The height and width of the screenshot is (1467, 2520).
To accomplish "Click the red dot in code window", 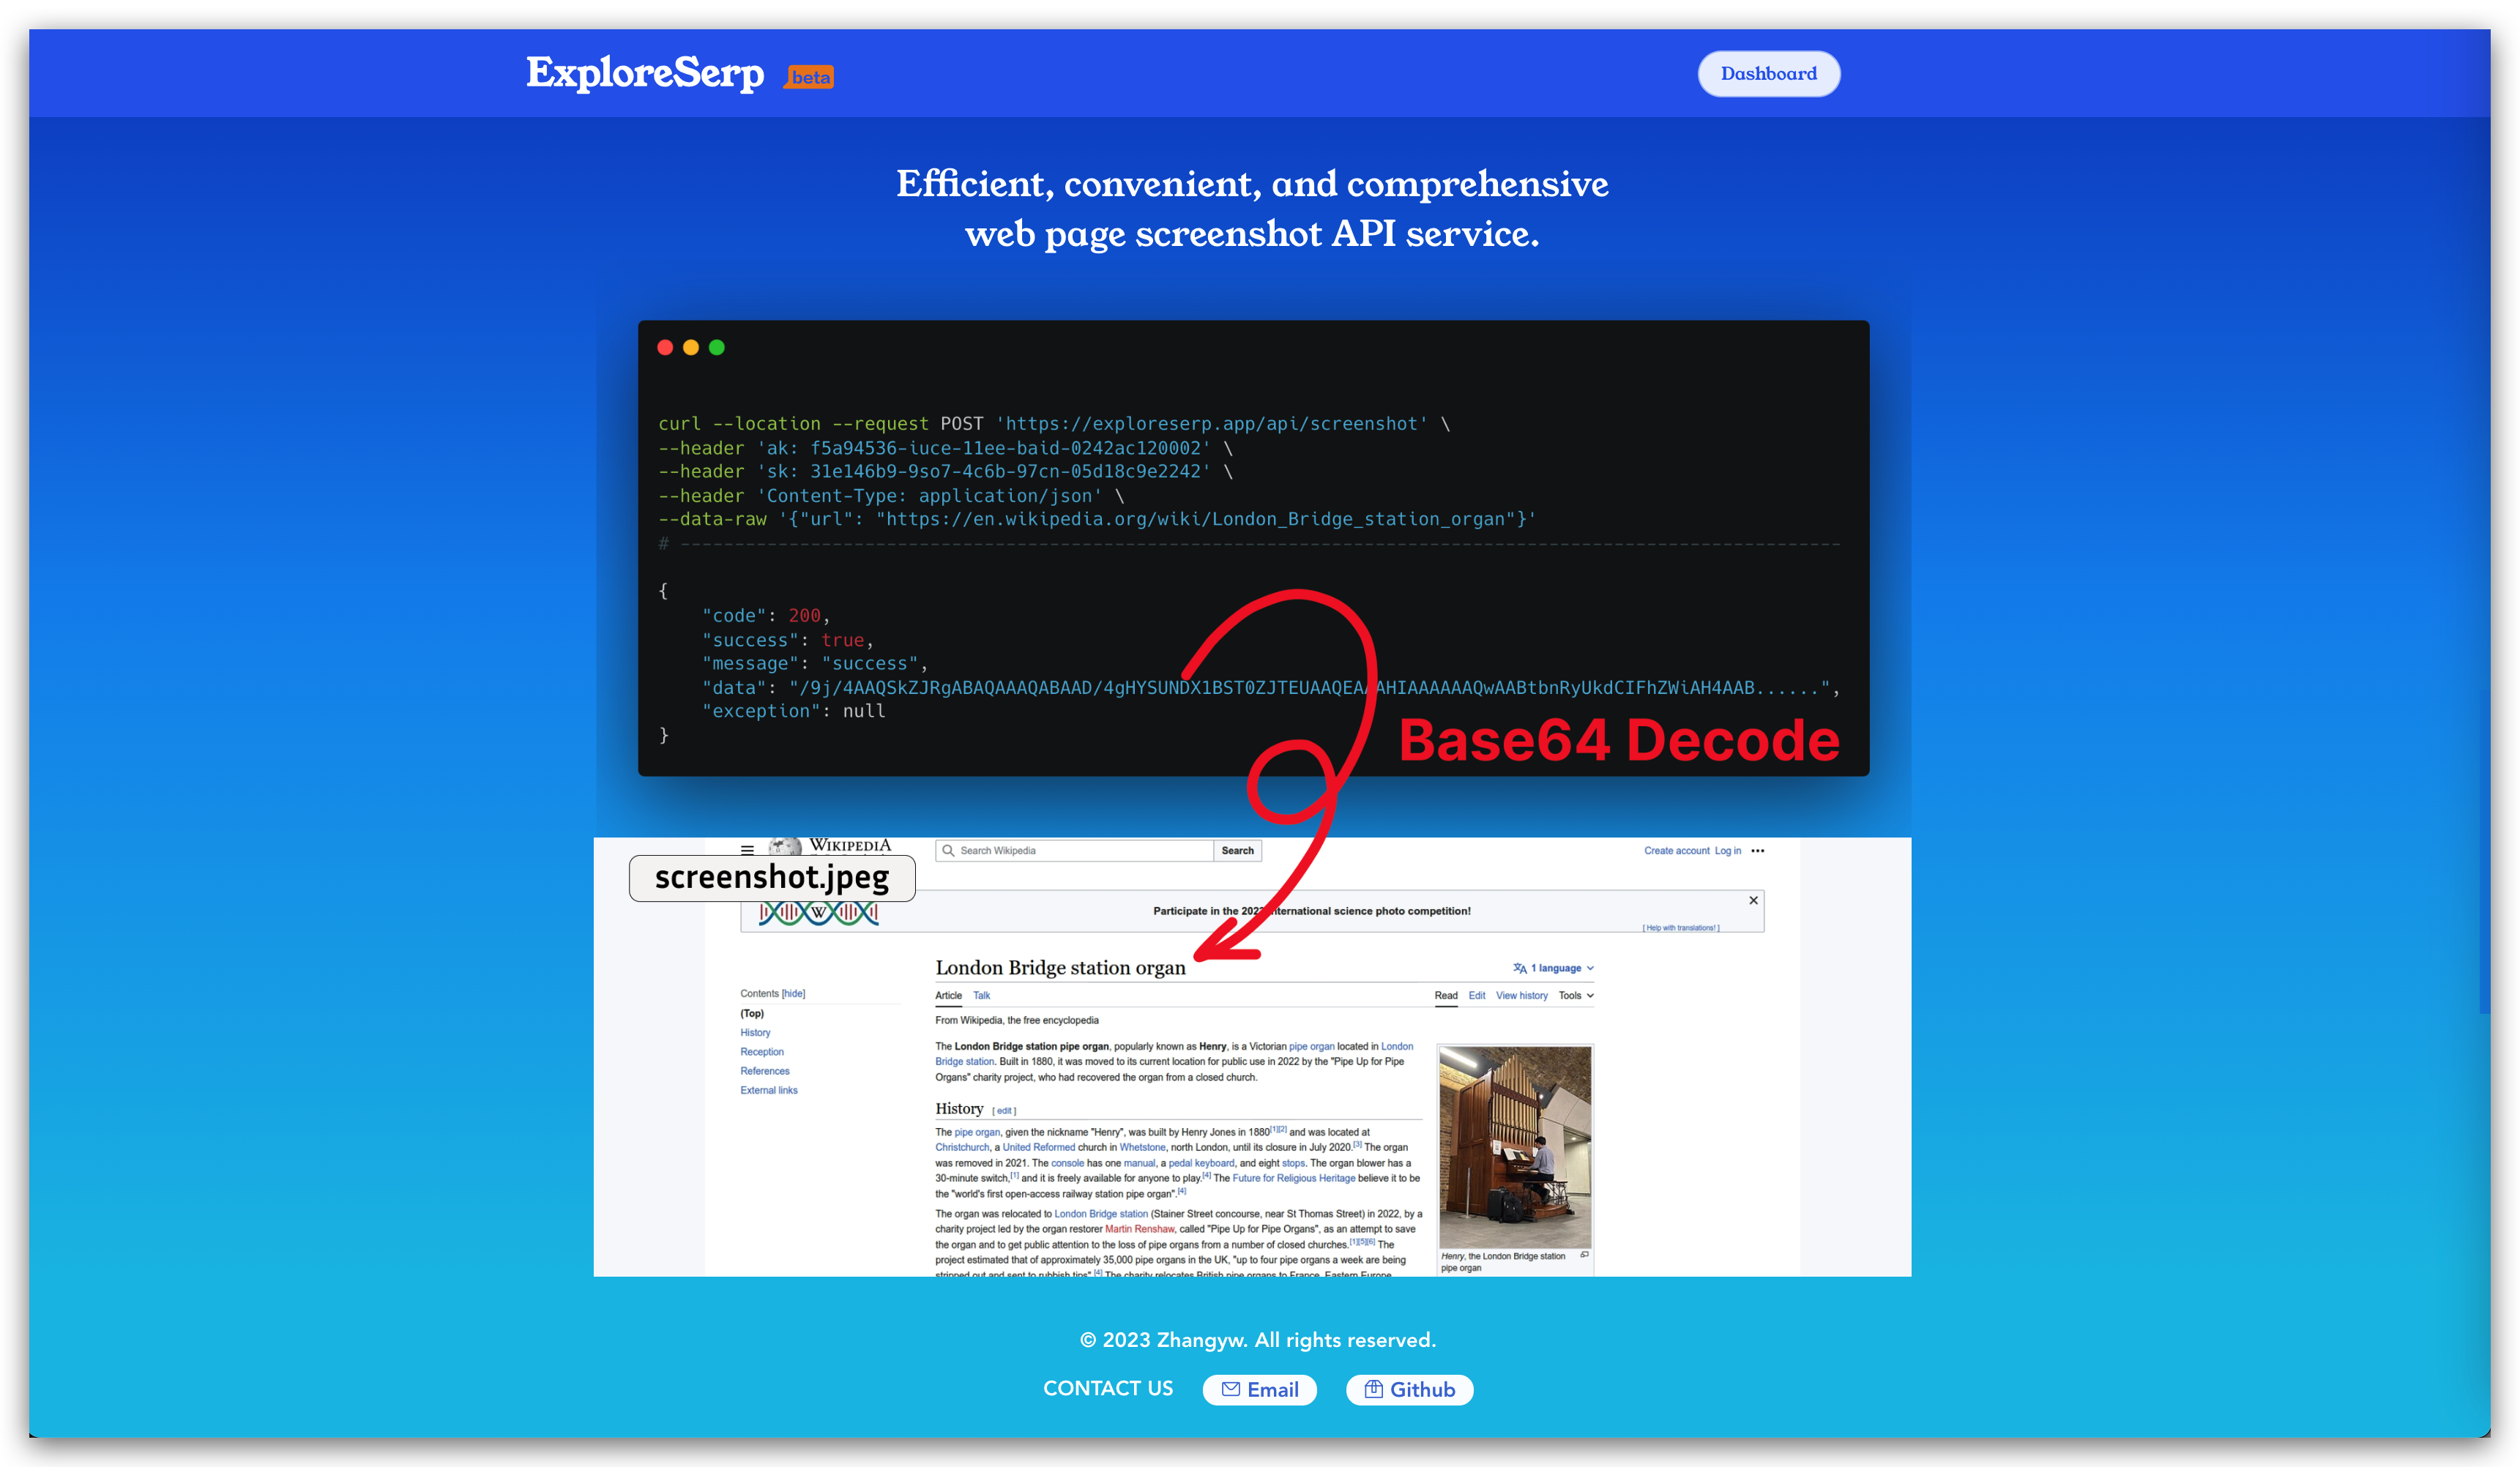I will (x=665, y=347).
